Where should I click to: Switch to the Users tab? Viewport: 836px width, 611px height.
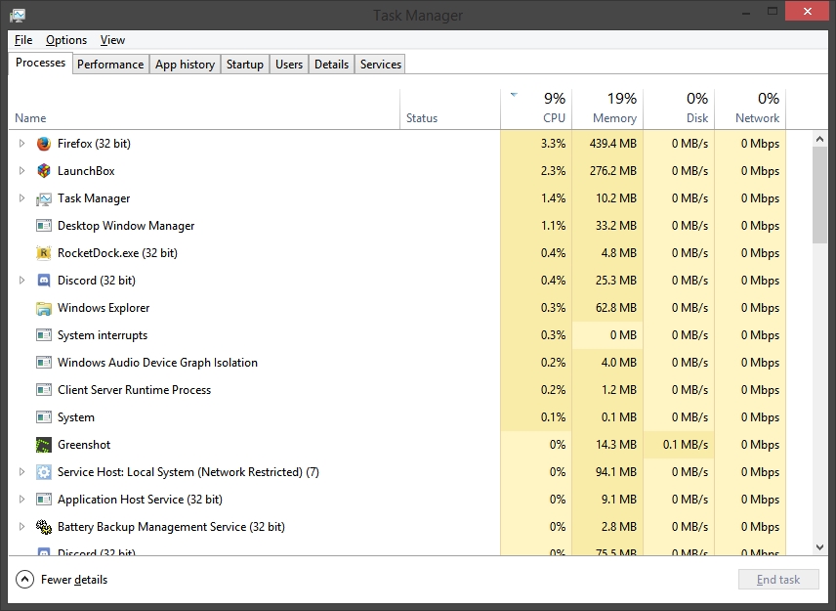click(x=289, y=65)
